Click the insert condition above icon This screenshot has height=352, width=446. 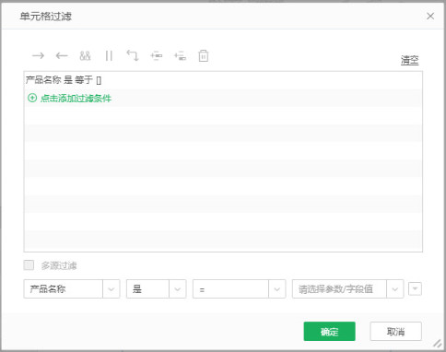click(157, 56)
